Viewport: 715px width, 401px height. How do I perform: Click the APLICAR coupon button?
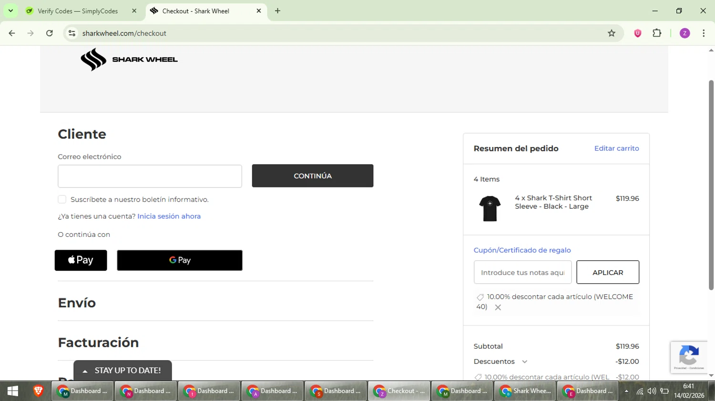point(608,273)
